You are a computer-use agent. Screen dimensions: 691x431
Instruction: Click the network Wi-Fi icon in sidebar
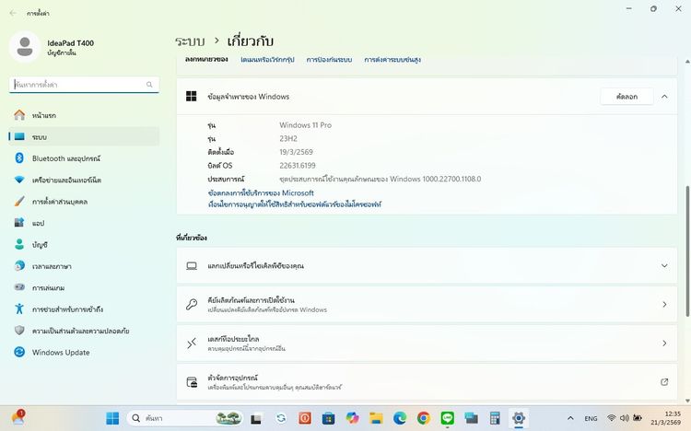click(18, 180)
